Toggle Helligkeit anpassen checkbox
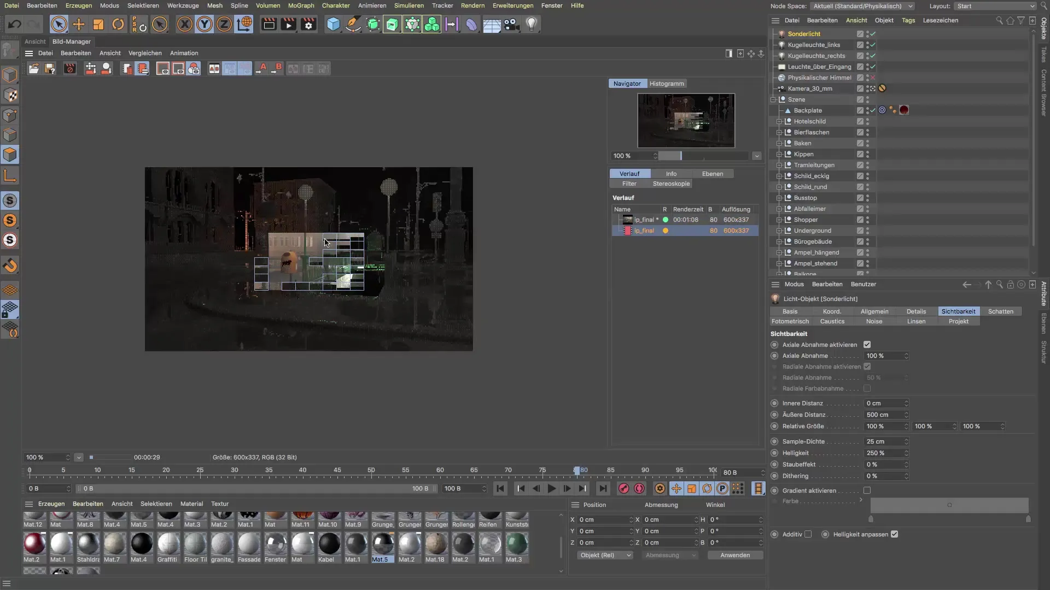 [x=894, y=534]
